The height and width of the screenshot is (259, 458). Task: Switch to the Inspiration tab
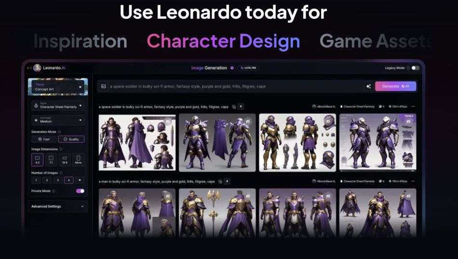tap(81, 41)
